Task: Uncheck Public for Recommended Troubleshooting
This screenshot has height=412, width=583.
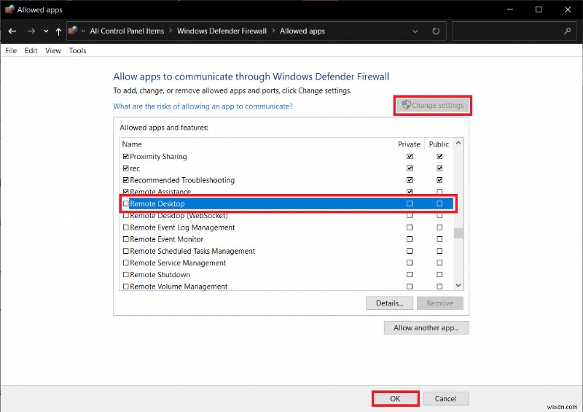Action: coord(439,180)
